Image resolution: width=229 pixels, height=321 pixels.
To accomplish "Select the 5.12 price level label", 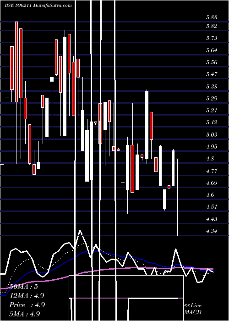I will pyautogui.click(x=212, y=122).
